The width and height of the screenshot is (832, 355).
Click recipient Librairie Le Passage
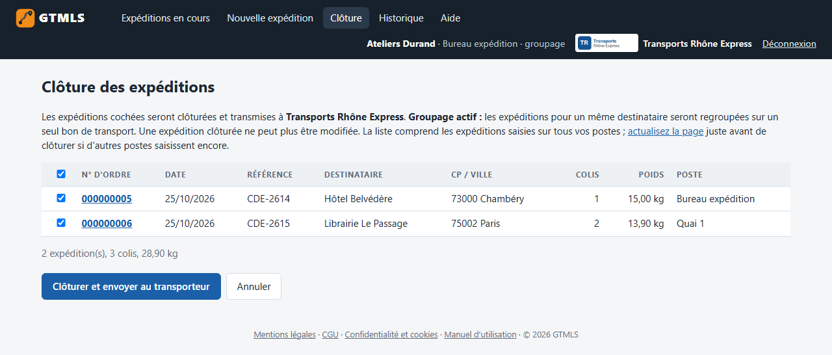[366, 224]
